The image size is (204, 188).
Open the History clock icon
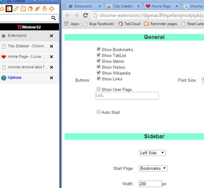23,9
